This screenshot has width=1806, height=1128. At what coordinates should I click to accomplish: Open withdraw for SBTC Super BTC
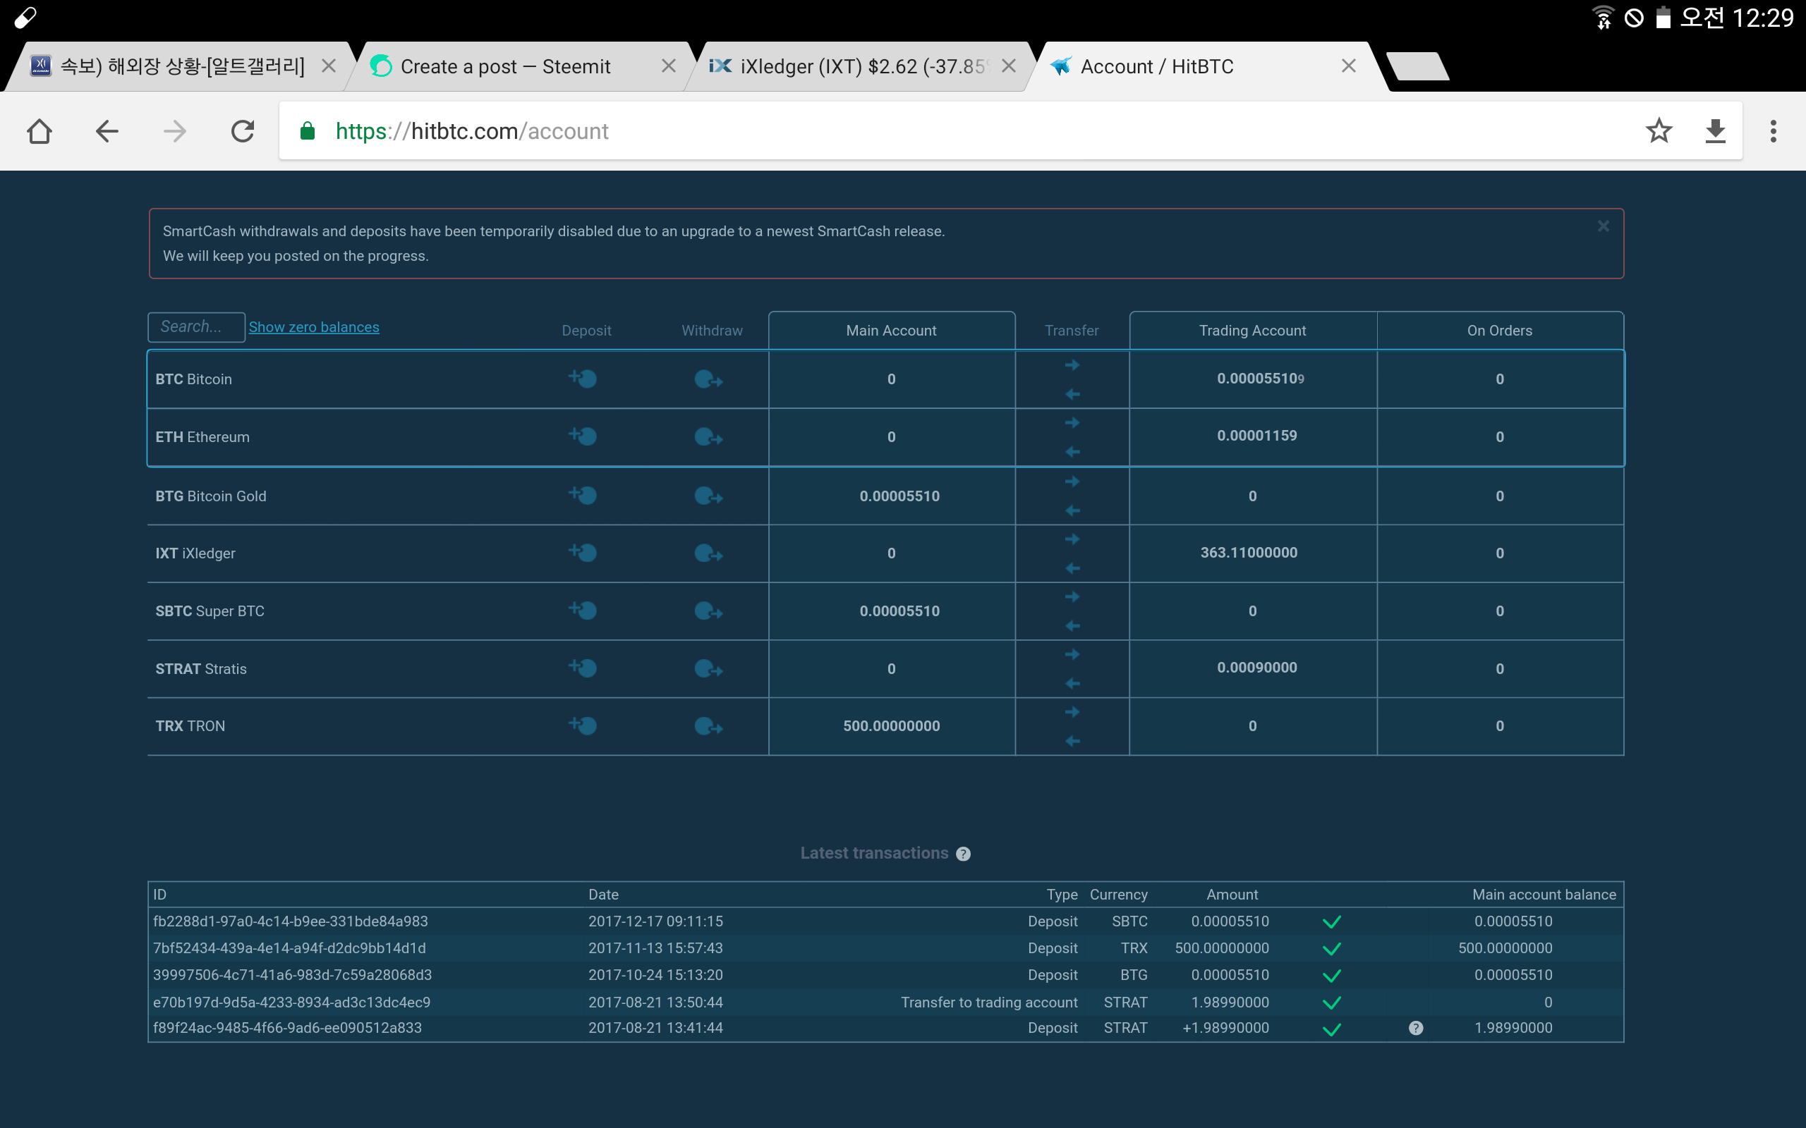(708, 612)
